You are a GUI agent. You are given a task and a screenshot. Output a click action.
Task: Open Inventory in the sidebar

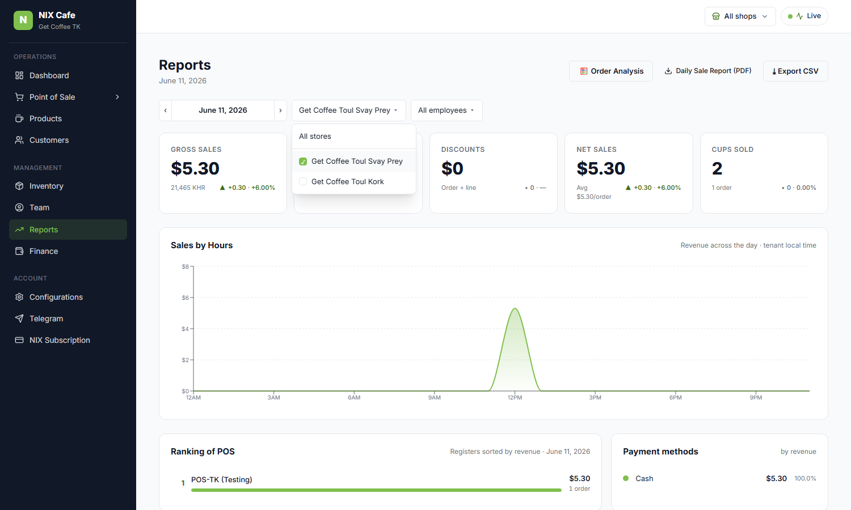(68, 186)
